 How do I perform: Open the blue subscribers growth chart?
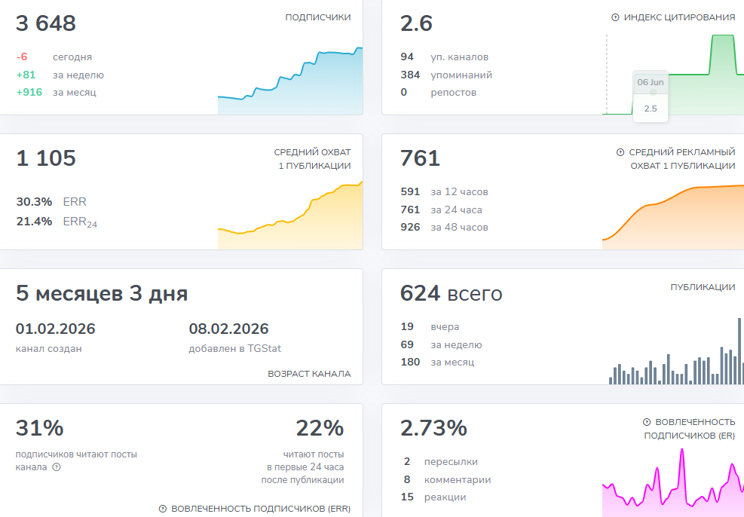(x=290, y=81)
